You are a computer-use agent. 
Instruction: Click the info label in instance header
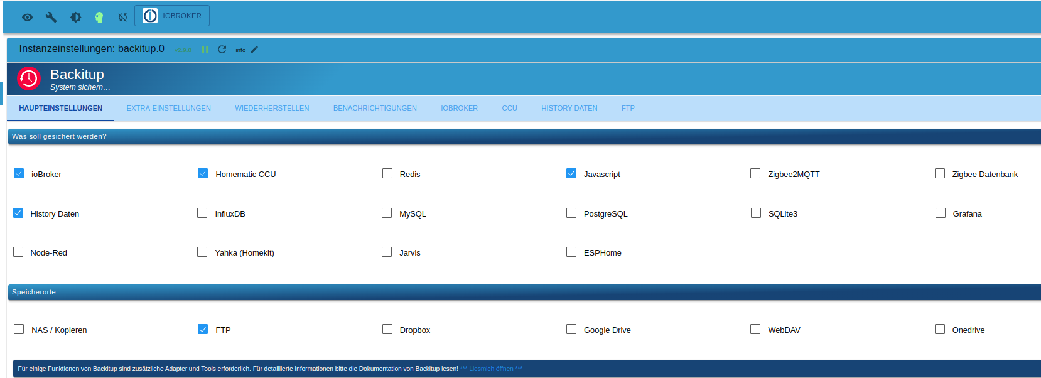point(240,50)
